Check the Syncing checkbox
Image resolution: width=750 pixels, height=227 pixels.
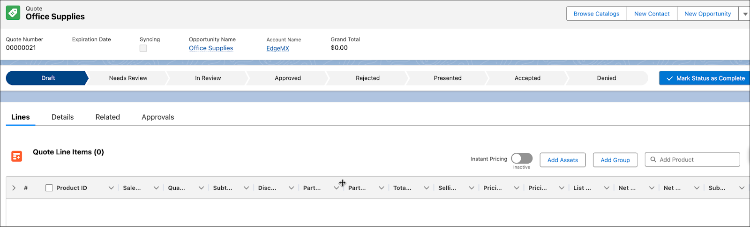pos(143,48)
